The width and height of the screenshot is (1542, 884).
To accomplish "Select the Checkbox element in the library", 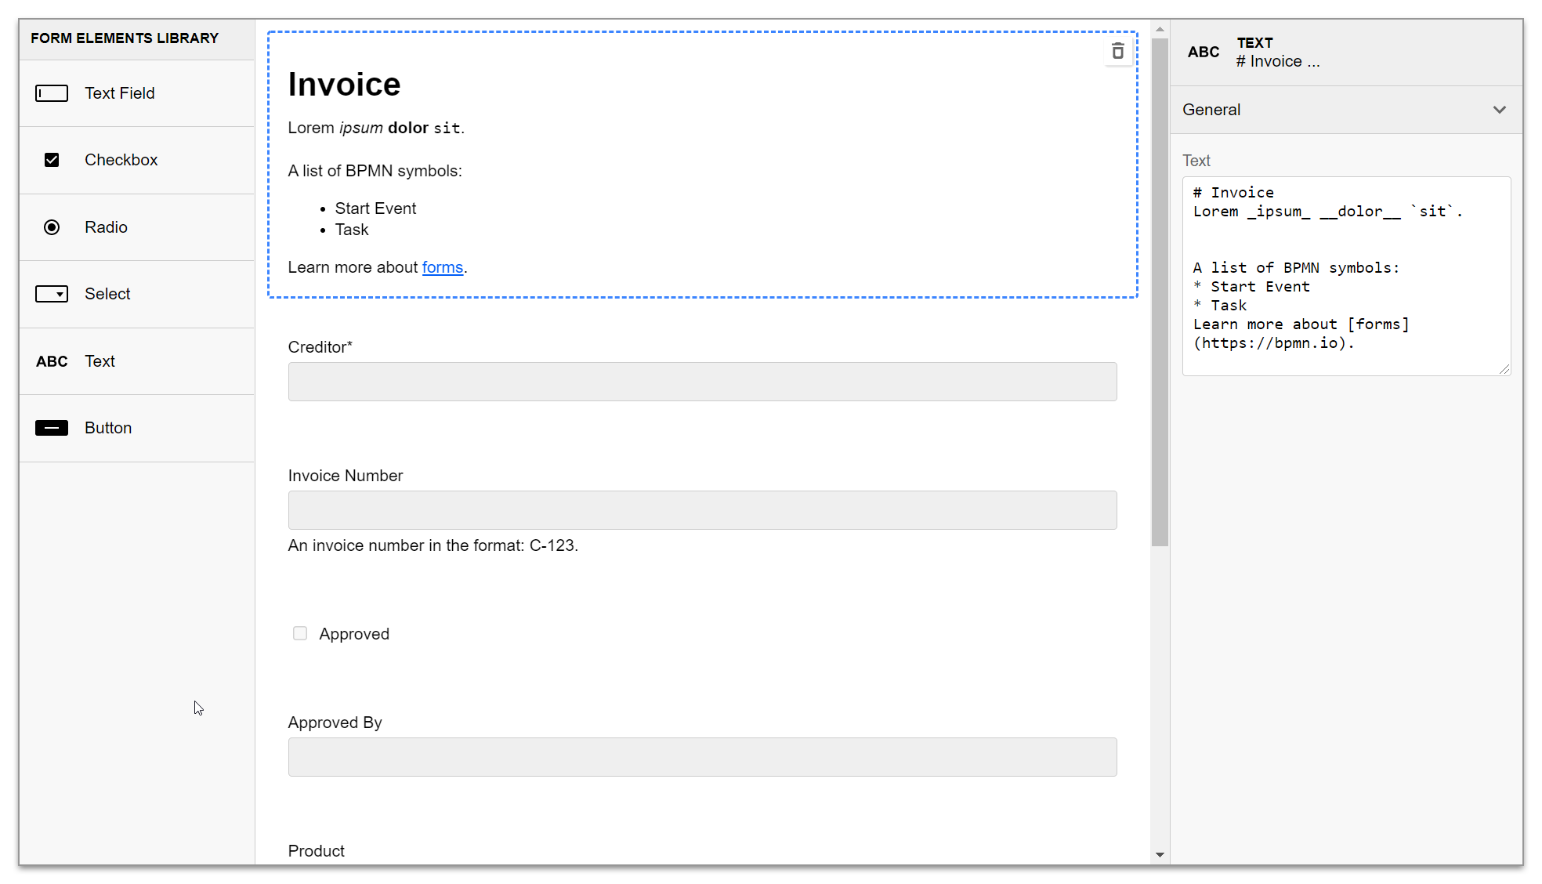I will click(121, 159).
